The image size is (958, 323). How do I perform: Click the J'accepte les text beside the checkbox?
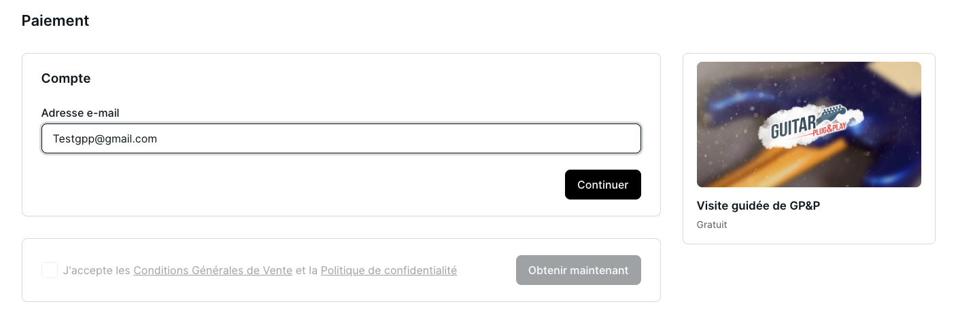(96, 270)
